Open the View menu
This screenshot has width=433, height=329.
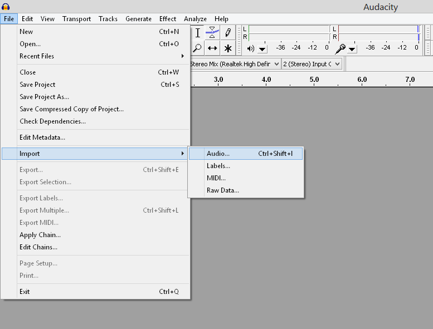(47, 19)
